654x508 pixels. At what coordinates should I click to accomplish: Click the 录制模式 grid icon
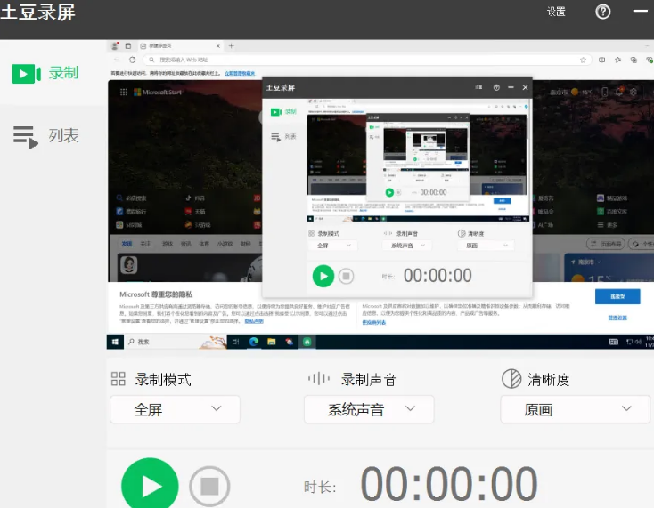coord(118,379)
